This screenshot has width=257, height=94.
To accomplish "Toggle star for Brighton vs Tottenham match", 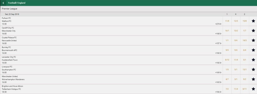I will (x=253, y=89).
